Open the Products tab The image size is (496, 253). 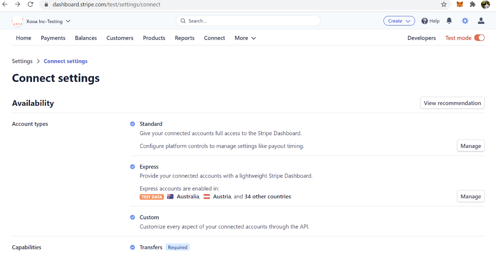pos(154,38)
